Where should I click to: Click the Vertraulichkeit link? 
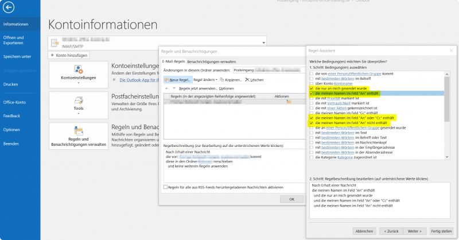339,103
